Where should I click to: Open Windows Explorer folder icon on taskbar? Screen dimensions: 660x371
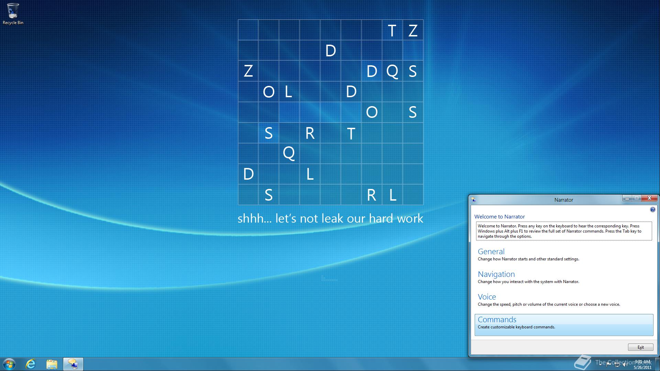click(x=52, y=364)
